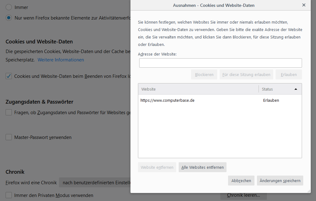Enable Master-Passwort verwenden checkbox
This screenshot has height=201, width=316.
(x=9, y=137)
